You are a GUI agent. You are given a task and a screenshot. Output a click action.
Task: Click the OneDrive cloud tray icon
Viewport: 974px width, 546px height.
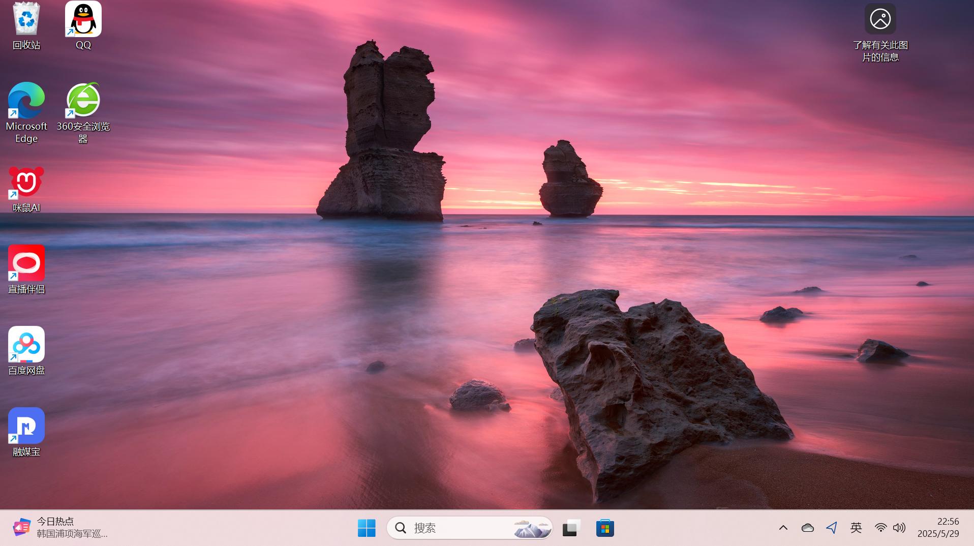pyautogui.click(x=807, y=528)
